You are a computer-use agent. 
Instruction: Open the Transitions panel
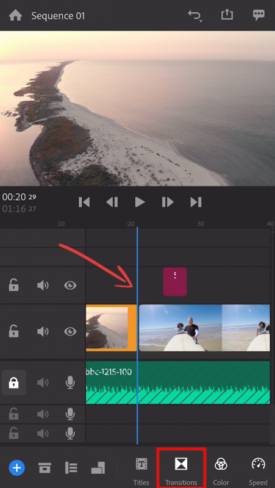(181, 472)
